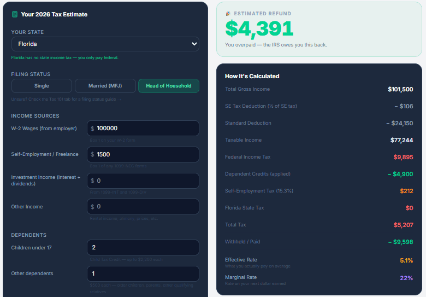The image size is (426, 297).
Task: Select Married (MFJ) filing status
Action: (x=105, y=86)
